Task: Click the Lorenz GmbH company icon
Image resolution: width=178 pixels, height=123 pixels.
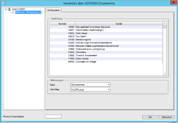Action: tap(9, 9)
